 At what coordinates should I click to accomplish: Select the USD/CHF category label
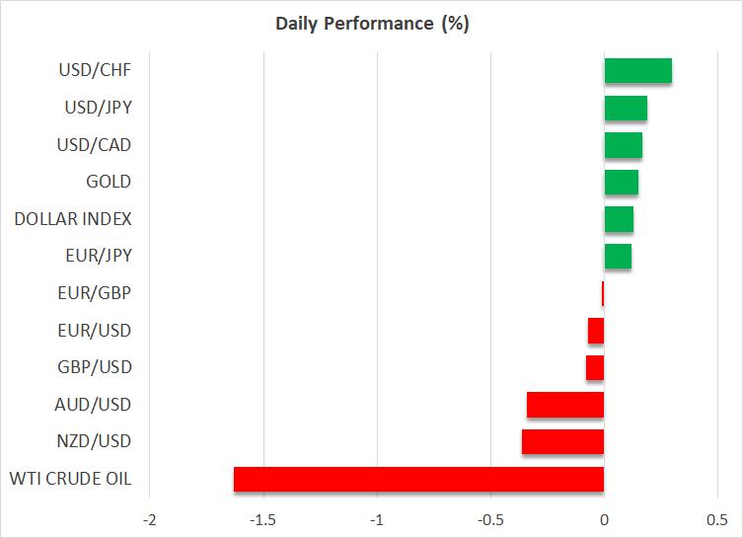pyautogui.click(x=95, y=71)
